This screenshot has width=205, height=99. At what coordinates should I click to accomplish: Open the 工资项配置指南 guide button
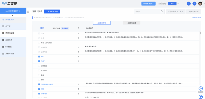click(52, 11)
